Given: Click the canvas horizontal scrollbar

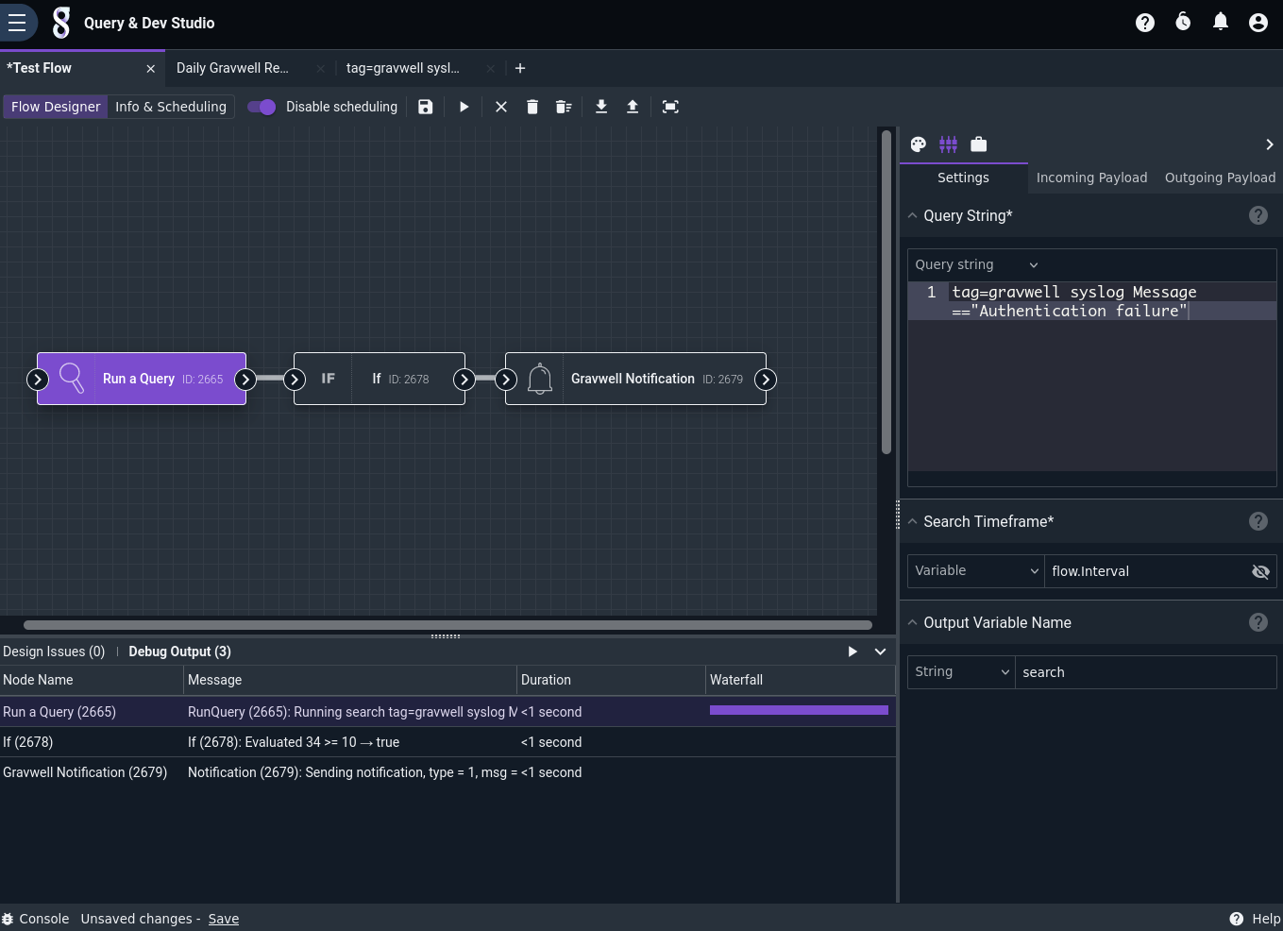Looking at the screenshot, I should click(447, 625).
